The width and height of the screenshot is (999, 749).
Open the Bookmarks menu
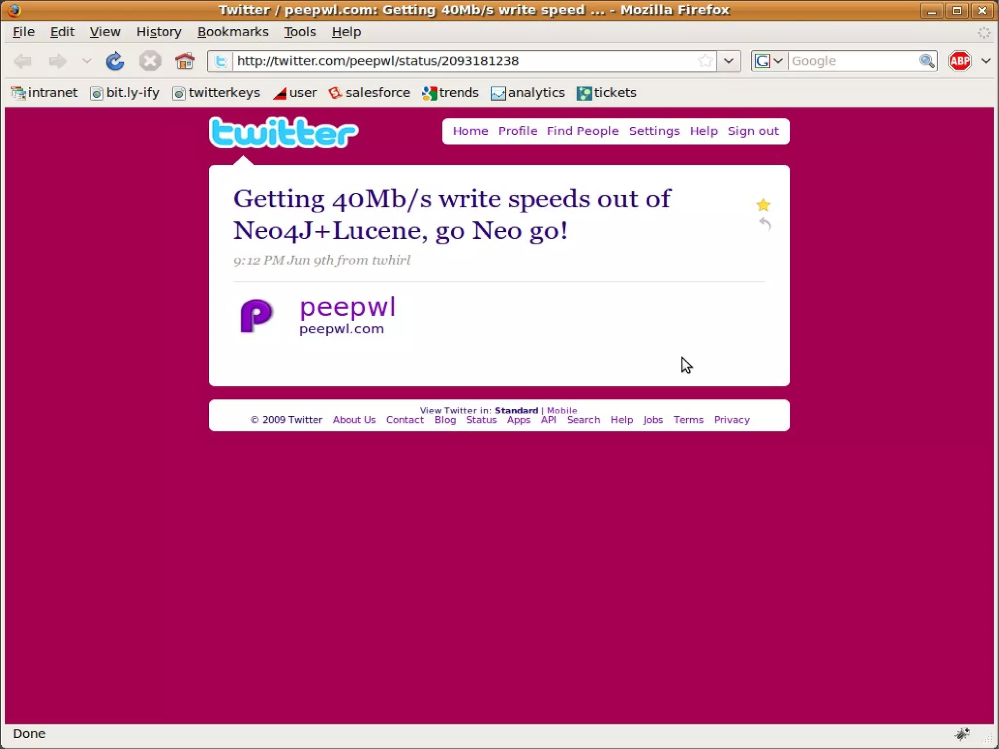point(233,32)
